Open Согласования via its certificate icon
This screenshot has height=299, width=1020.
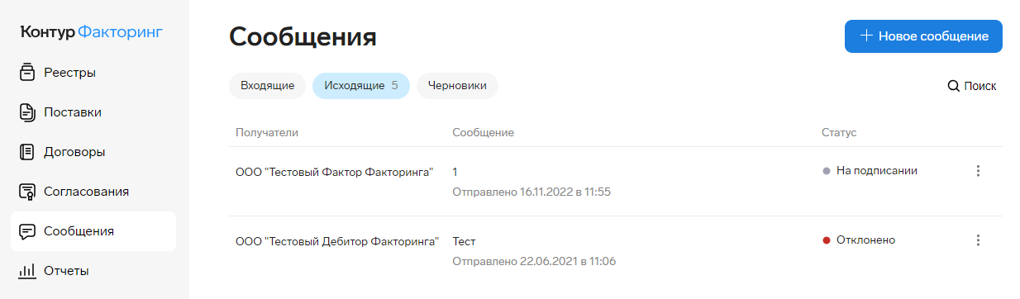tap(27, 192)
